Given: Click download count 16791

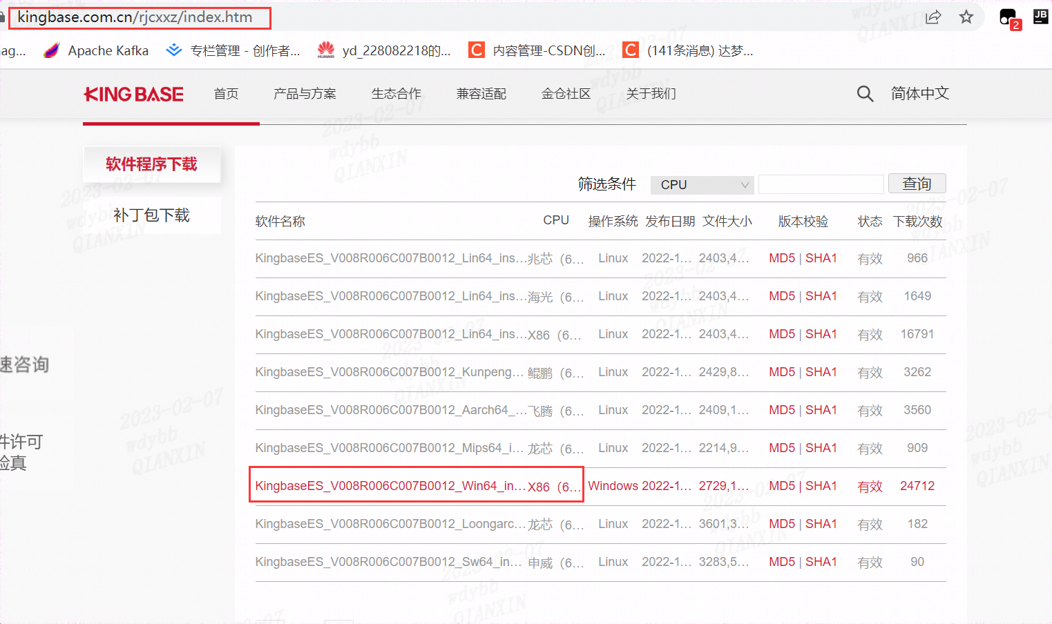Looking at the screenshot, I should 917,334.
